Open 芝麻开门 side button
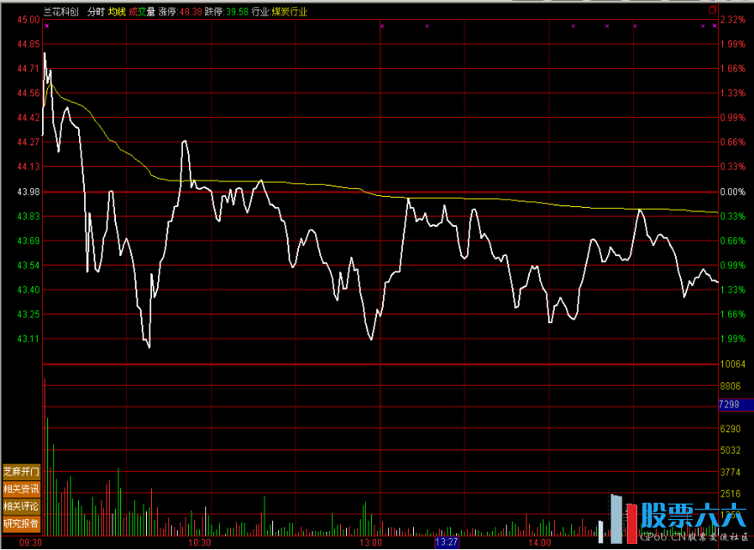The width and height of the screenshot is (754, 550). tap(21, 472)
